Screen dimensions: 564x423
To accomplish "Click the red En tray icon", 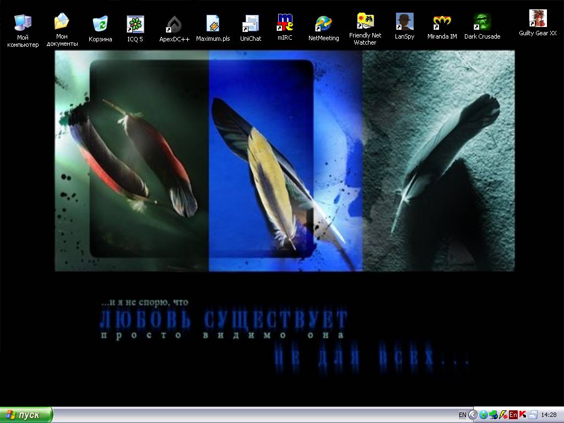I will click(513, 415).
